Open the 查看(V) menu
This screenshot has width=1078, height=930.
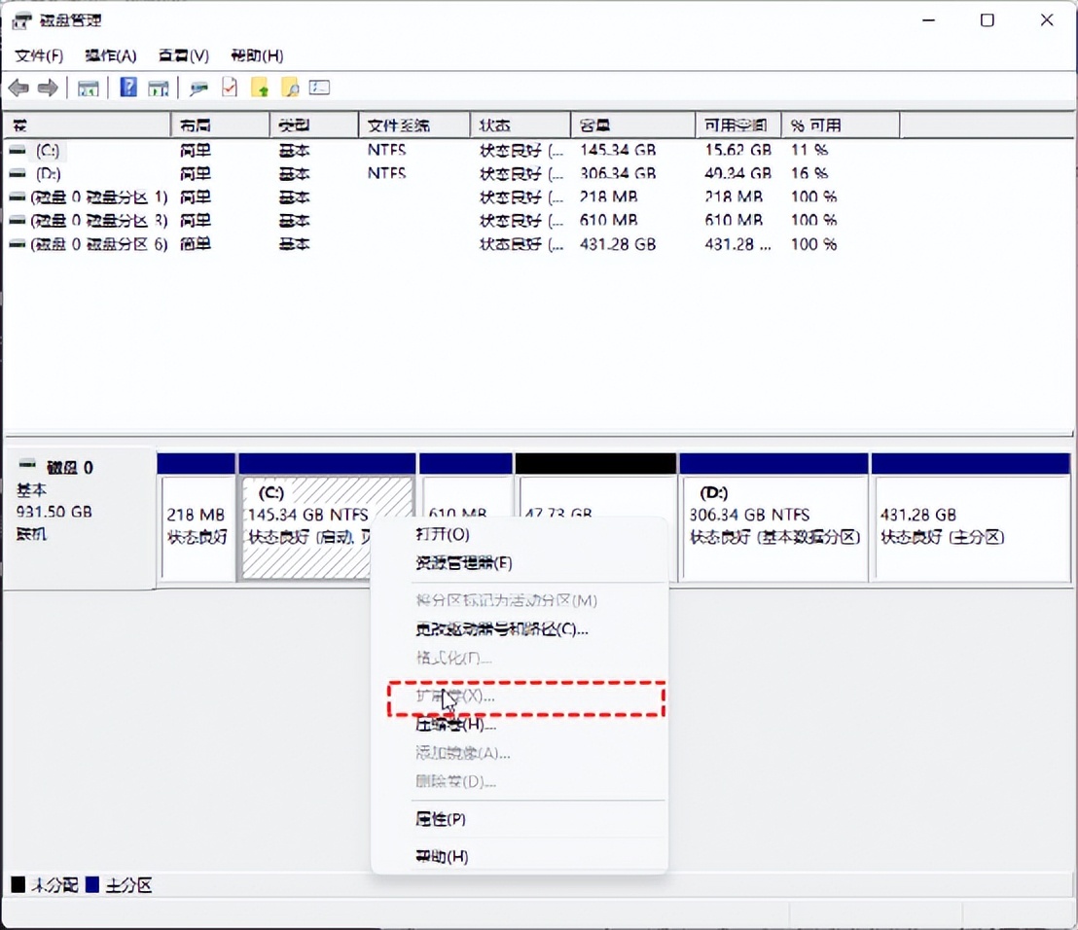[181, 55]
